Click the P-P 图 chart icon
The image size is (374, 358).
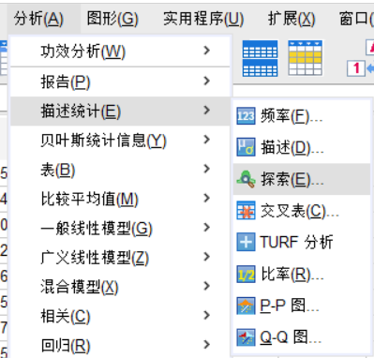pyautogui.click(x=246, y=306)
